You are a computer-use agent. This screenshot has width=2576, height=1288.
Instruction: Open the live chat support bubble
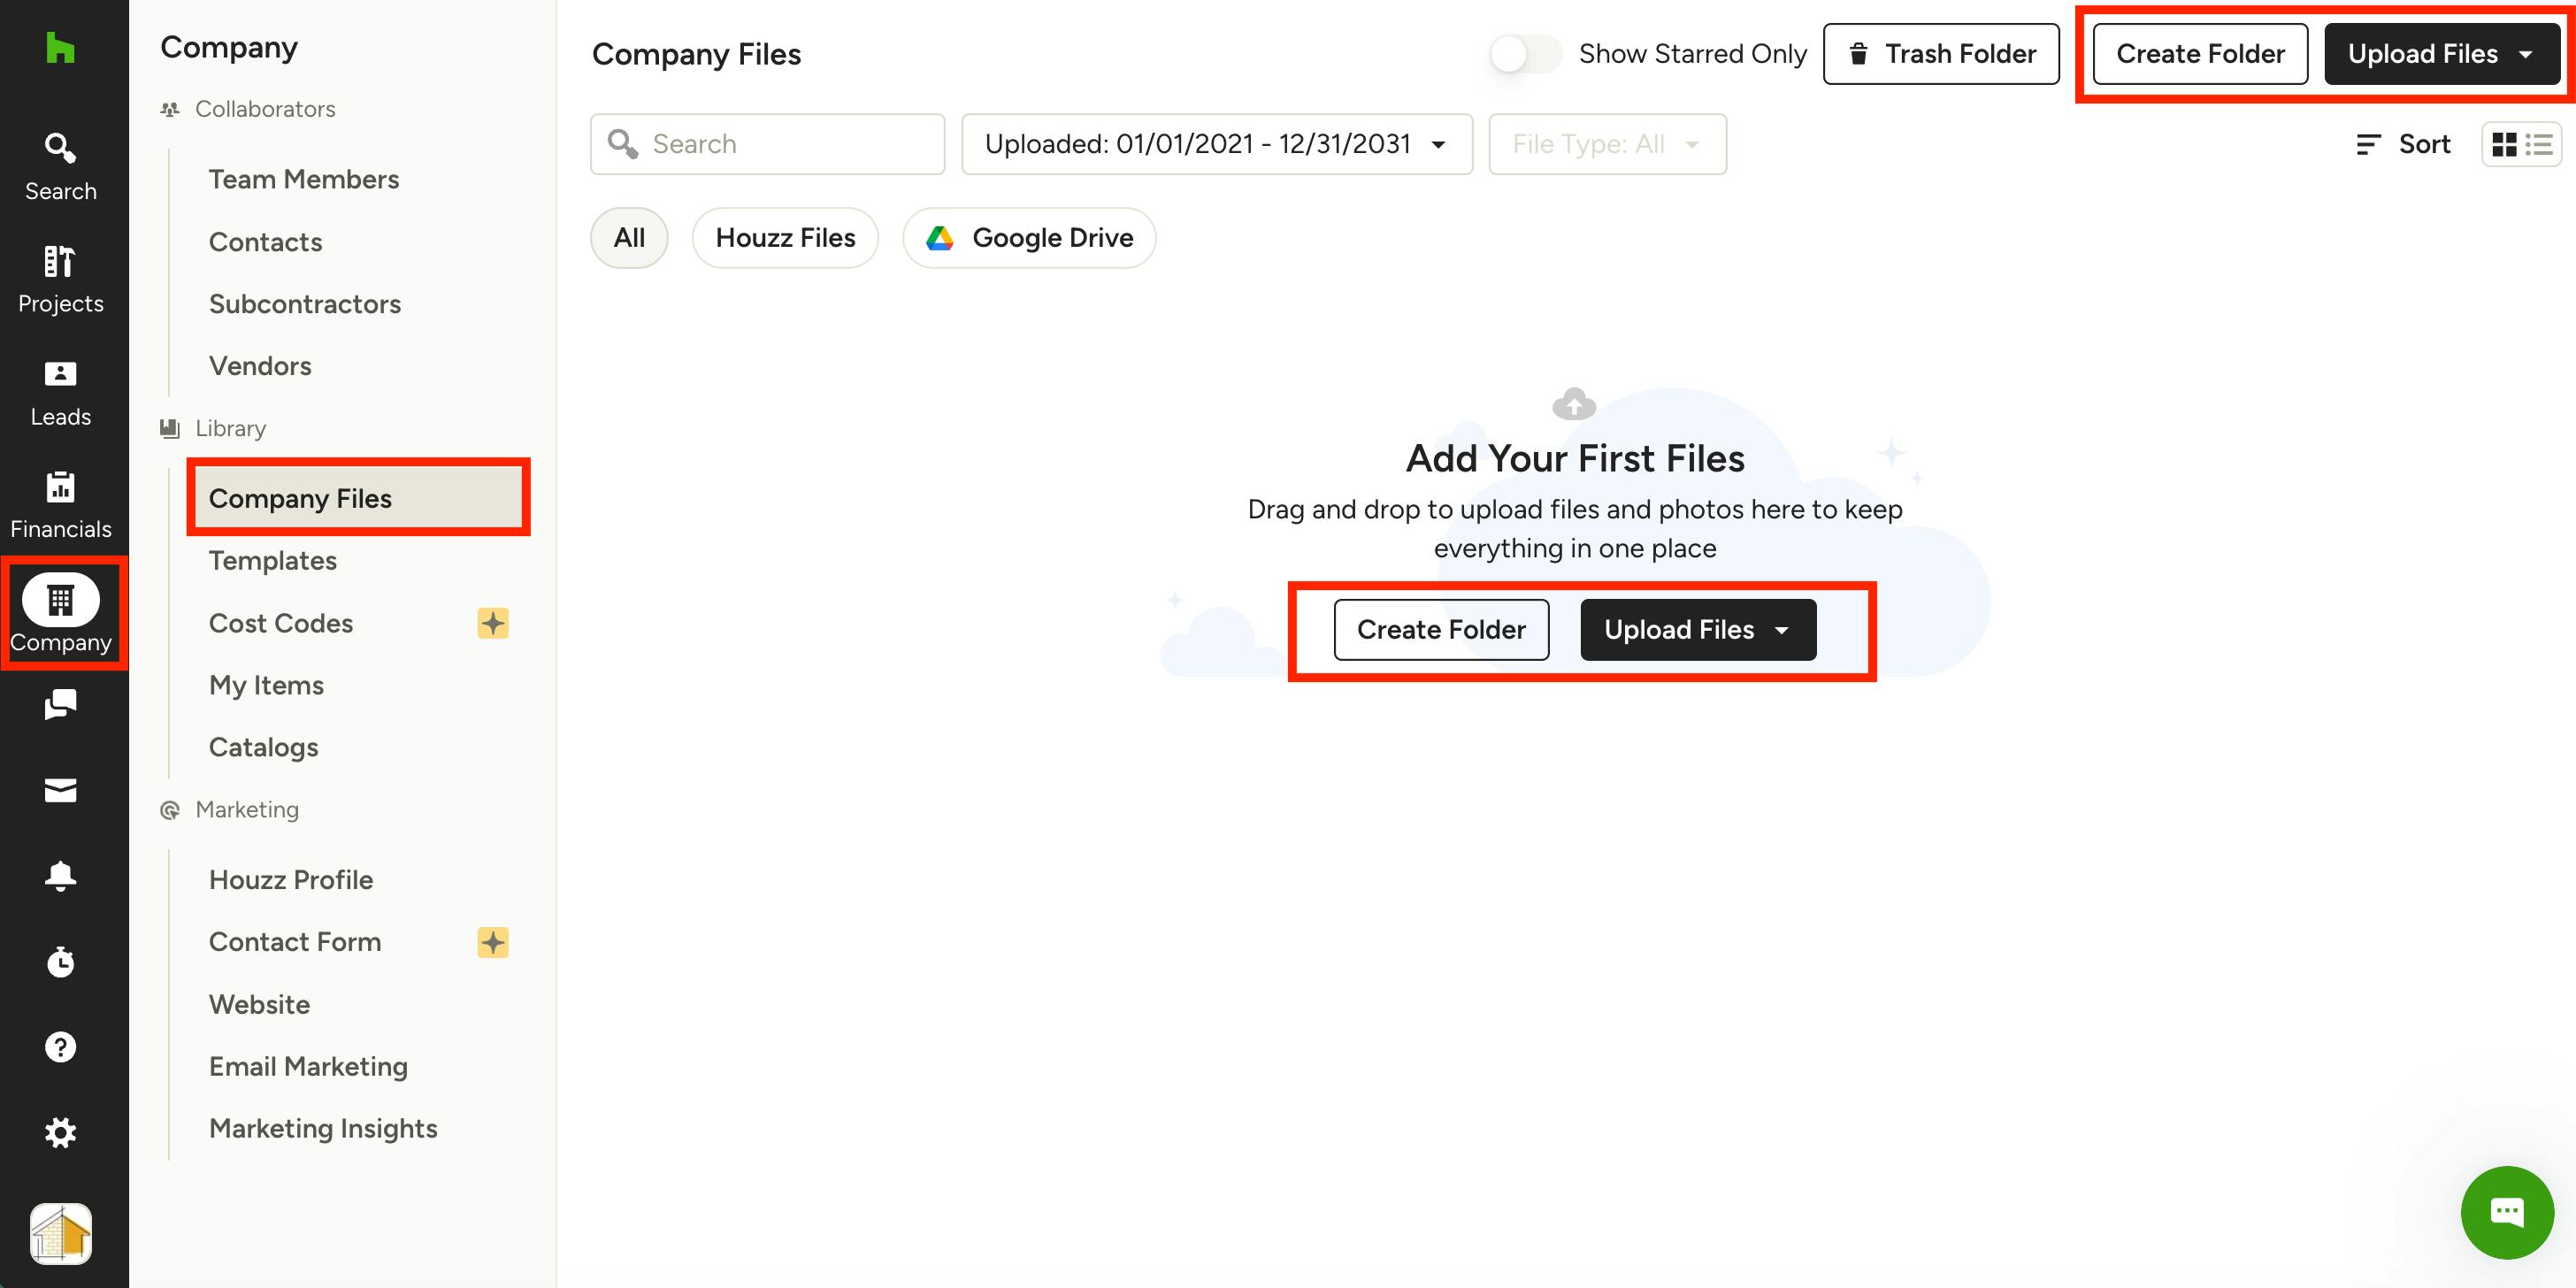[2507, 1212]
